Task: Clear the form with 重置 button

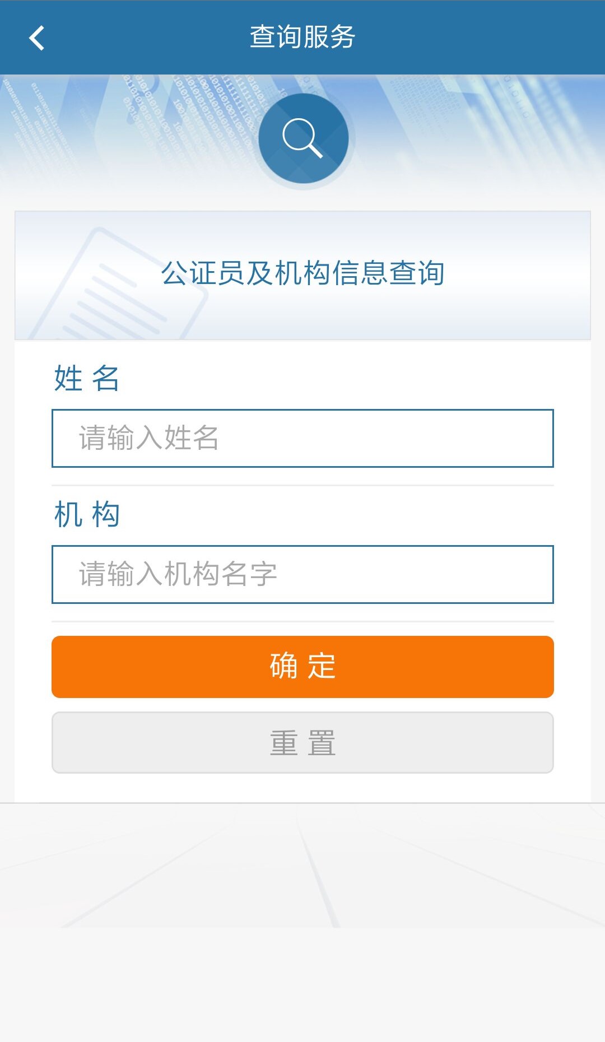Action: 302,742
